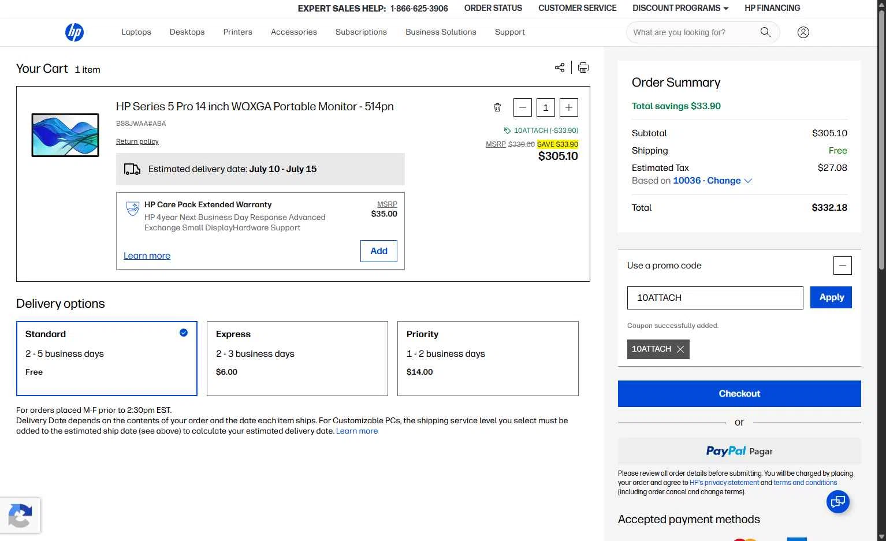Click the Total savings $33.90 text
This screenshot has height=541, width=886.
click(x=676, y=106)
